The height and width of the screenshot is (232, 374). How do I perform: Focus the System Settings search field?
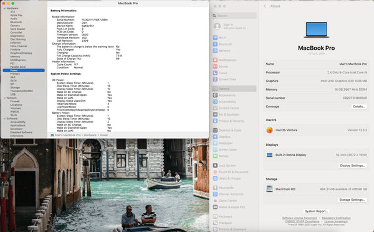[x=234, y=16]
